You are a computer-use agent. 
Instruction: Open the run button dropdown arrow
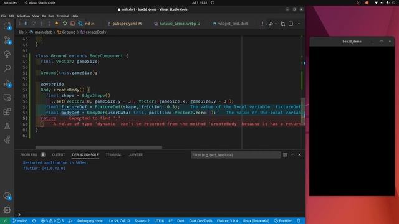tap(276, 24)
